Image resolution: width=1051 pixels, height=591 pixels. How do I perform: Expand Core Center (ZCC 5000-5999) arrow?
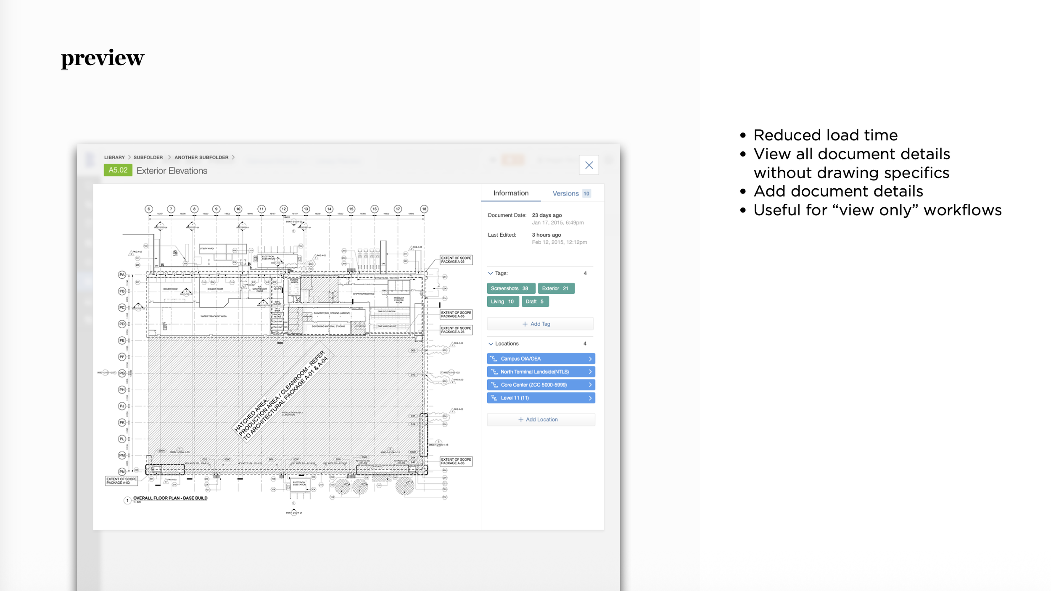tap(590, 385)
